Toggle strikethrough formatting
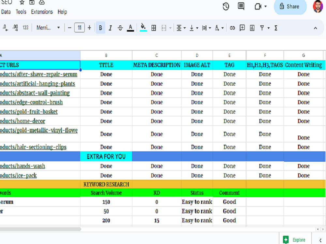 click(x=120, y=28)
